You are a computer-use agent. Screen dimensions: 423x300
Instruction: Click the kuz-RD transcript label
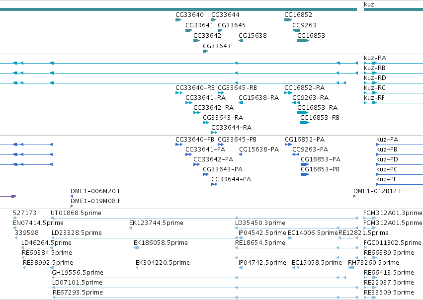[375, 78]
